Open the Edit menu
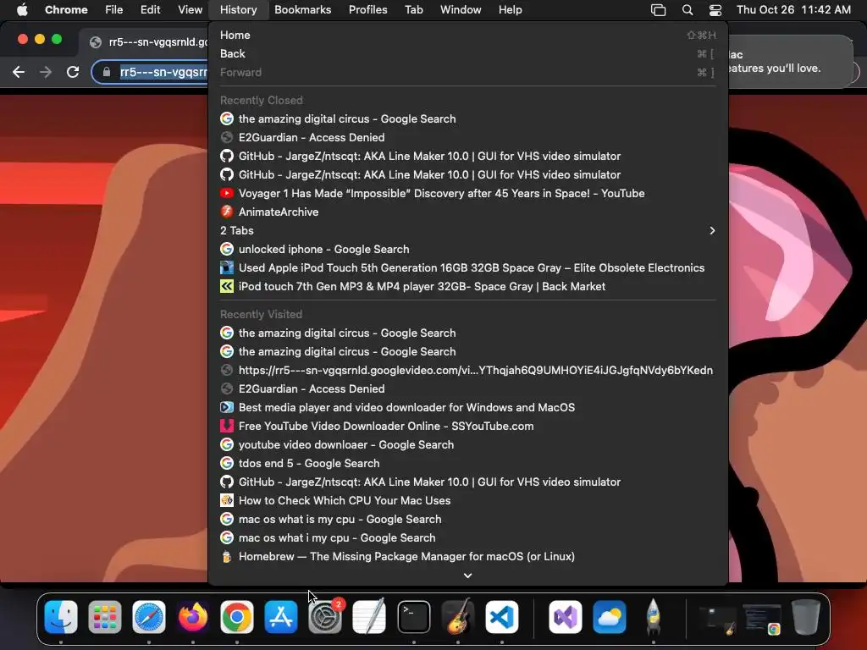This screenshot has width=867, height=650. pyautogui.click(x=150, y=9)
